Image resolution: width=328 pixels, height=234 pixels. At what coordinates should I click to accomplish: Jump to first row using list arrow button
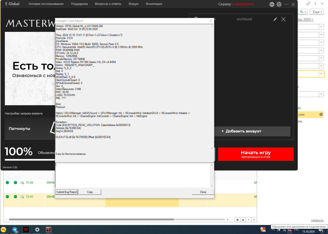coord(237,220)
